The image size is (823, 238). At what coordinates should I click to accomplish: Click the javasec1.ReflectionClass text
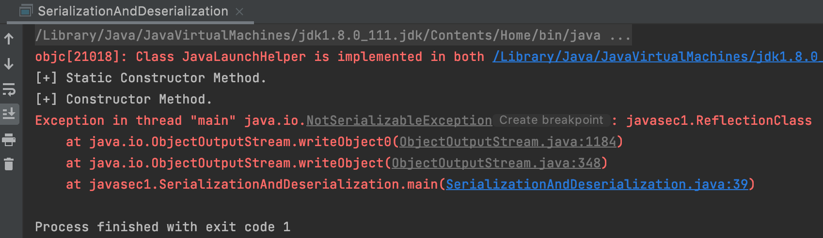click(719, 120)
